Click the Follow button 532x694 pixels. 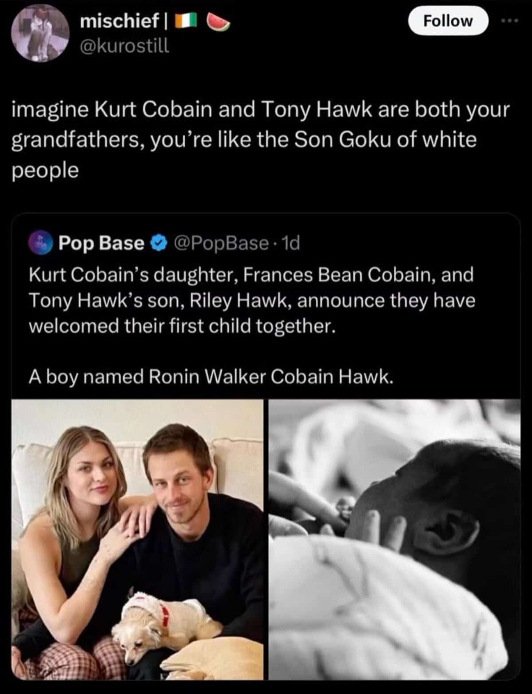coord(448,21)
